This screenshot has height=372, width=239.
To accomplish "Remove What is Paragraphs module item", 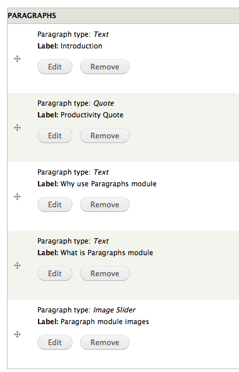I will [x=105, y=273].
